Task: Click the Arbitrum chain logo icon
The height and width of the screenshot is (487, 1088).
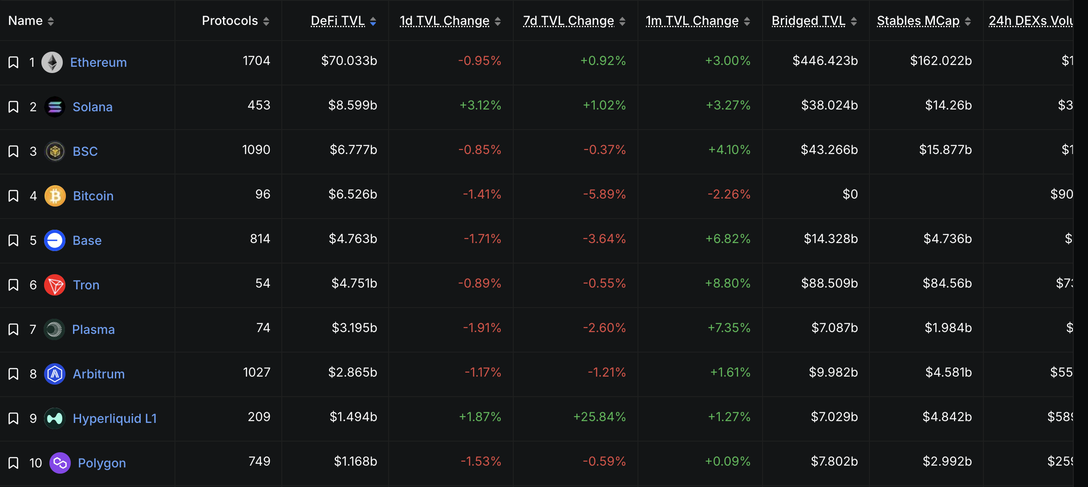Action: click(55, 374)
